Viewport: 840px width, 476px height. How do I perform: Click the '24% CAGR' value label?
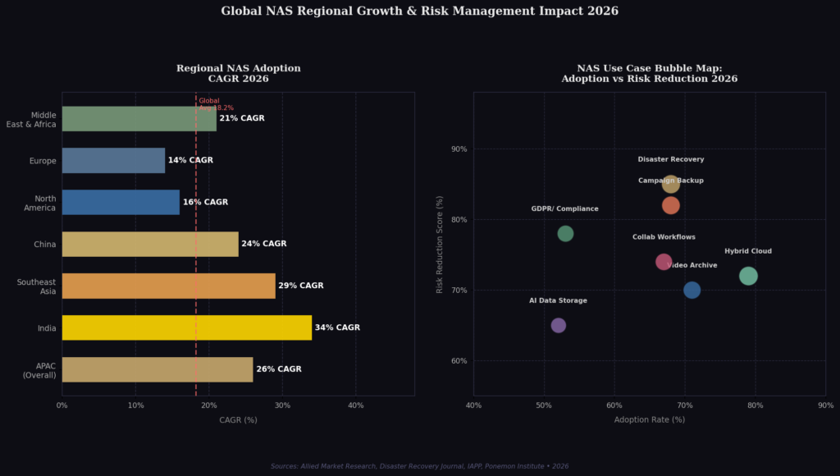(x=264, y=244)
